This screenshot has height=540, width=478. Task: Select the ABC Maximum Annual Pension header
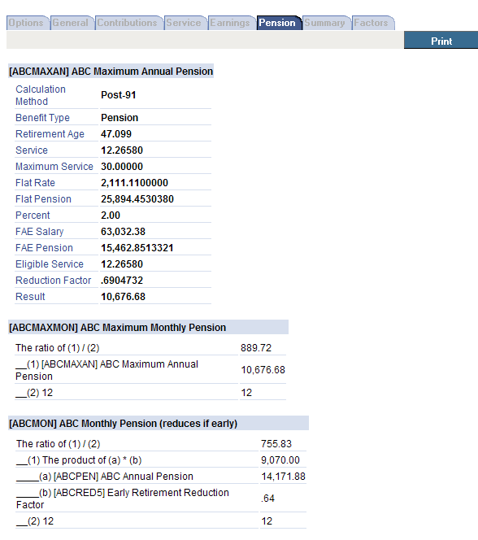coord(111,71)
